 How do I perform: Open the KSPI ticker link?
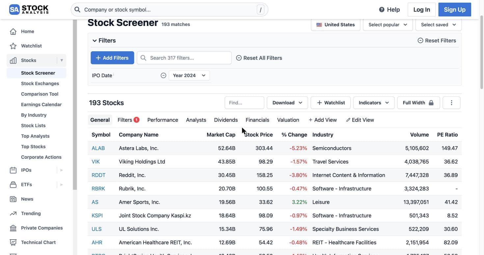[x=97, y=216]
